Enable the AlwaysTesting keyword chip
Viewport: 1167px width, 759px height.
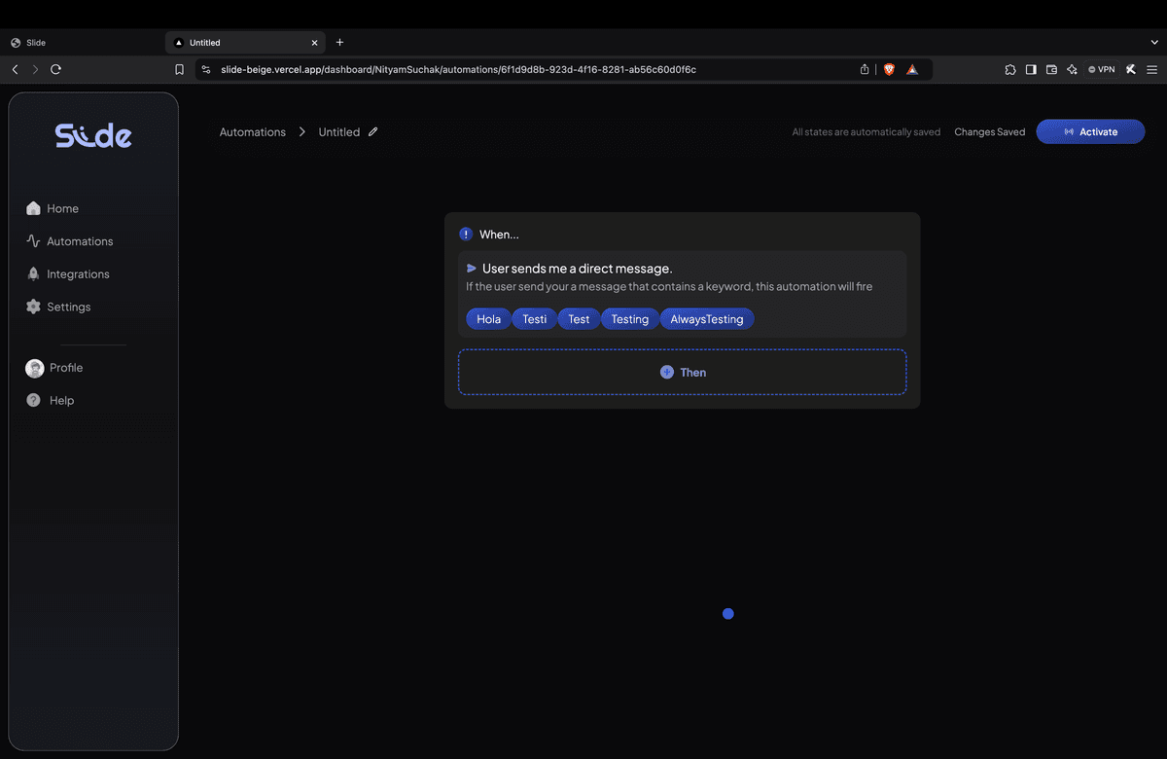coord(707,318)
